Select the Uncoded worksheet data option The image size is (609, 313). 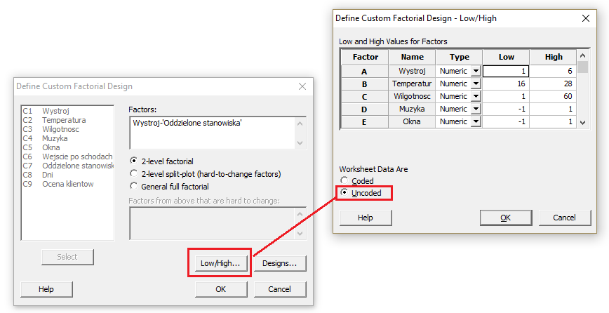point(344,193)
